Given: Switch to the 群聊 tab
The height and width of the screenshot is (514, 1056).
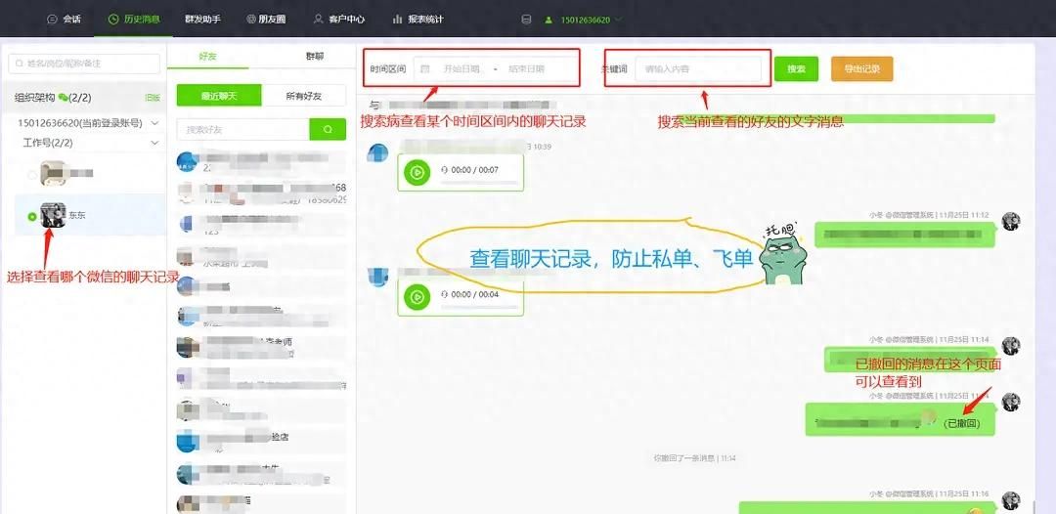Looking at the screenshot, I should click(x=314, y=57).
